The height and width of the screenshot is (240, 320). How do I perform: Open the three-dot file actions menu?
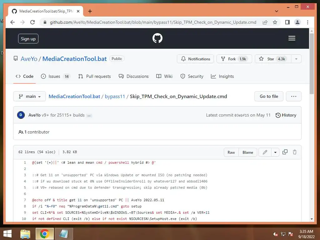(293, 96)
